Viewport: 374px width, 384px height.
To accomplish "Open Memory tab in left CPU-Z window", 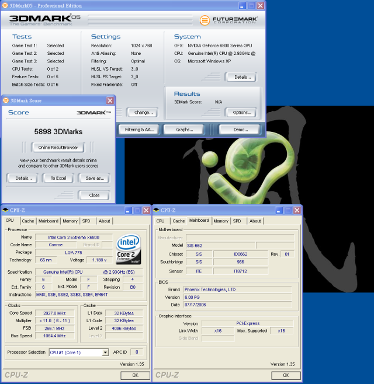I will pos(70,221).
